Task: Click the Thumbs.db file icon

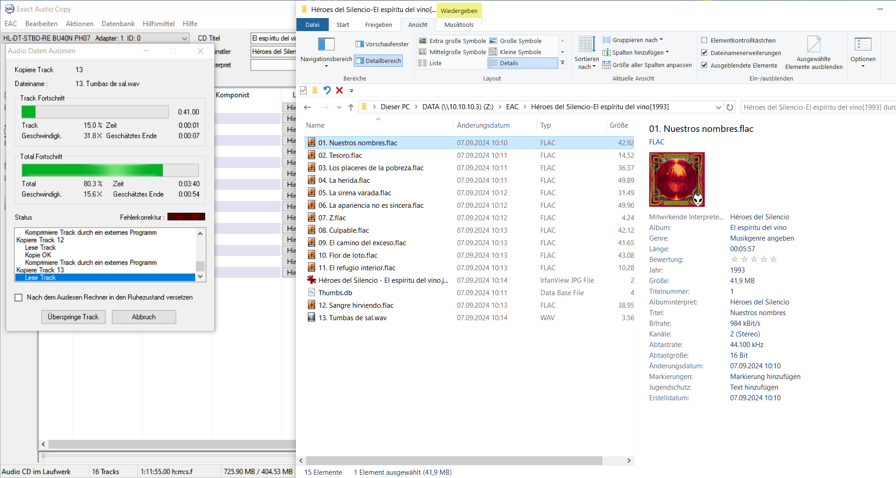Action: pyautogui.click(x=312, y=292)
